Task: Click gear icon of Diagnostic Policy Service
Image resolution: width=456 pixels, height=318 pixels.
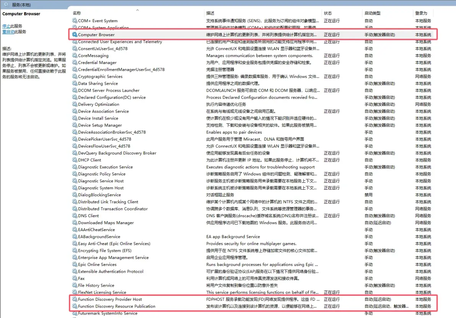Action: (75, 174)
